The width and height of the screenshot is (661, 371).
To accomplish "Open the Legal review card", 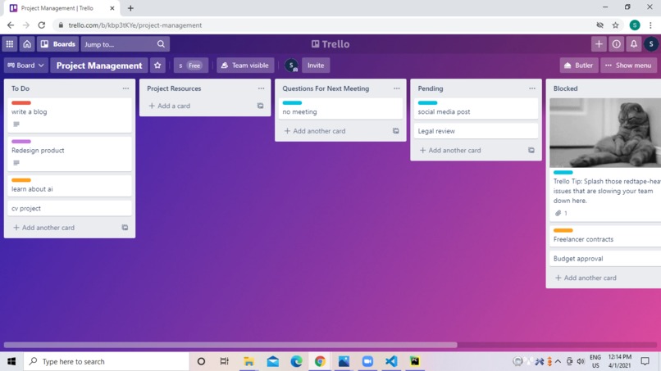I will point(476,131).
